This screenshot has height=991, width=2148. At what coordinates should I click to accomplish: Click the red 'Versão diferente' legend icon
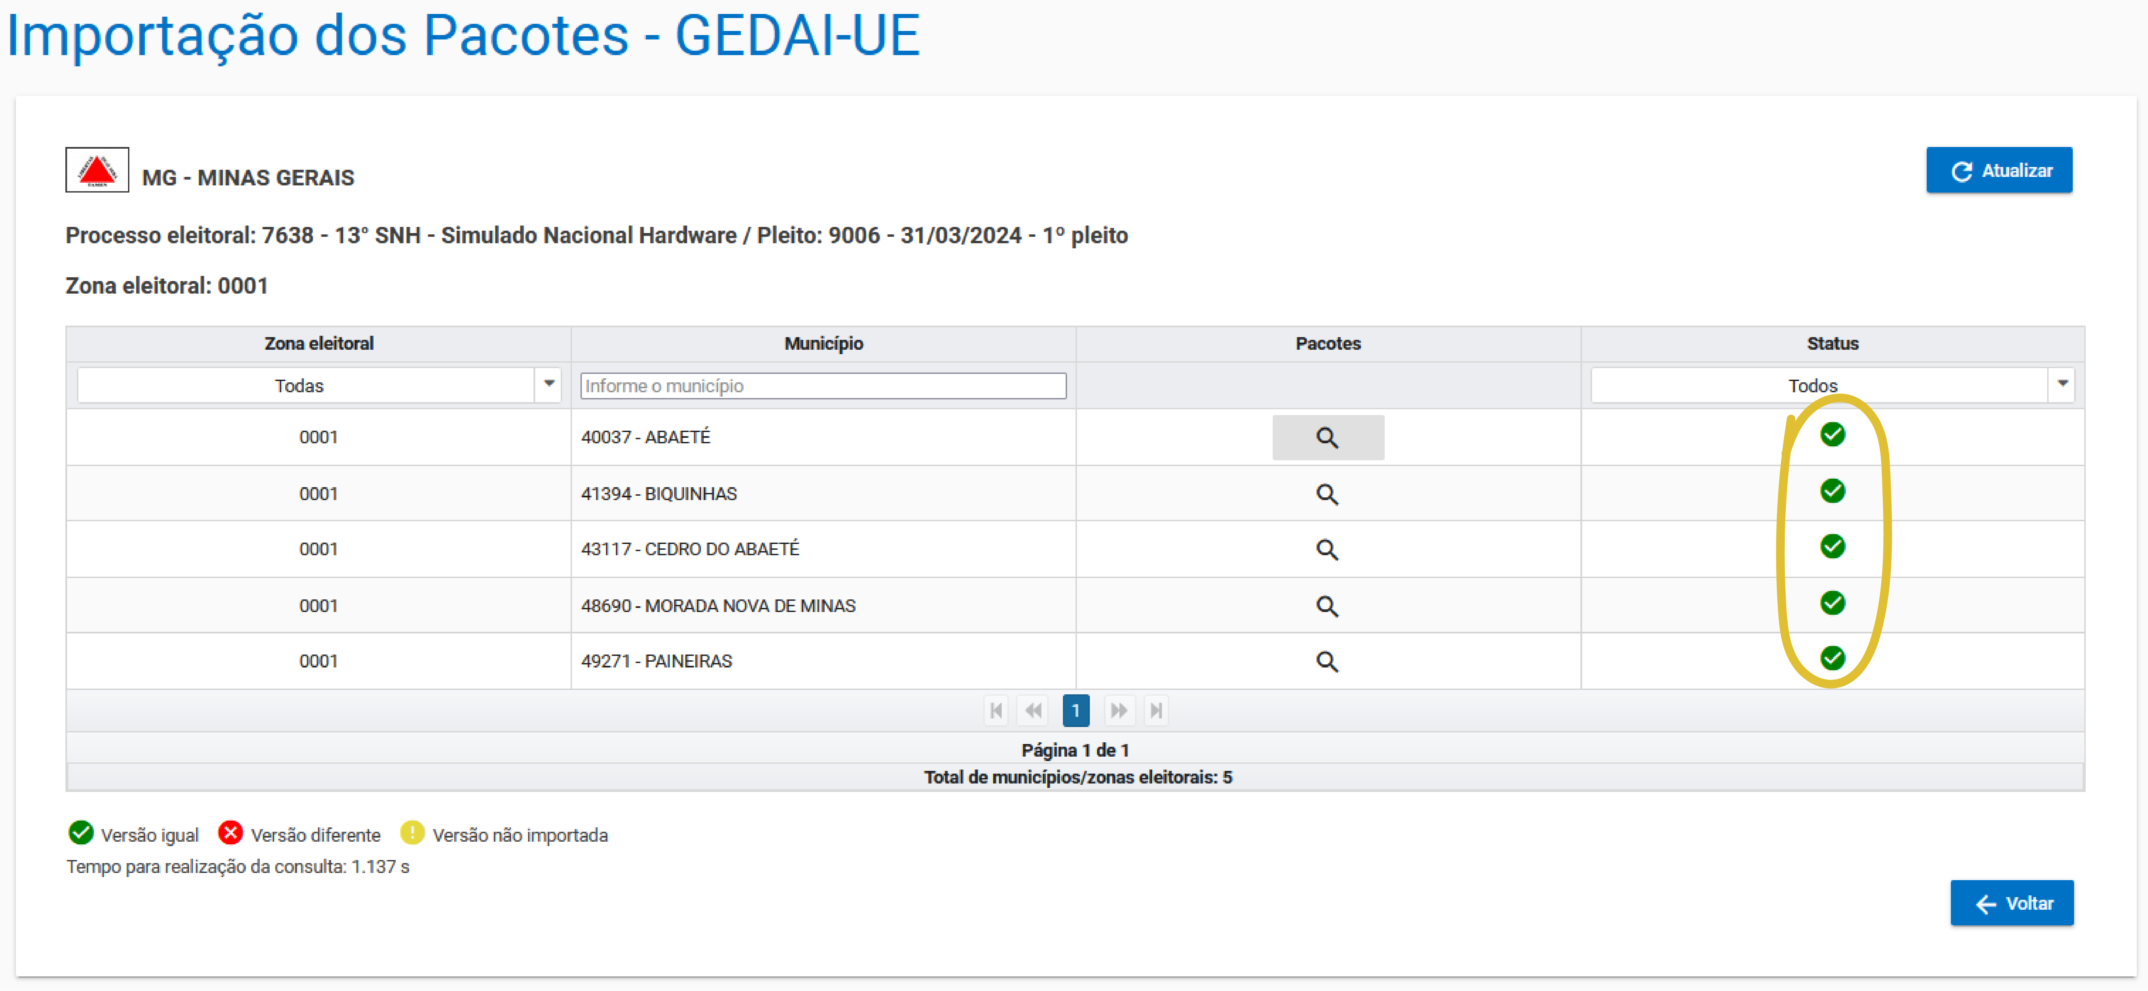[x=230, y=833]
